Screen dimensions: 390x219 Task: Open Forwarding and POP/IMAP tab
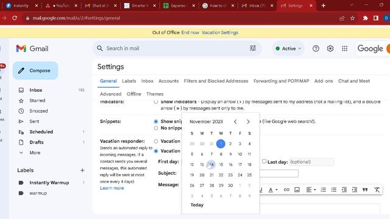click(x=282, y=81)
